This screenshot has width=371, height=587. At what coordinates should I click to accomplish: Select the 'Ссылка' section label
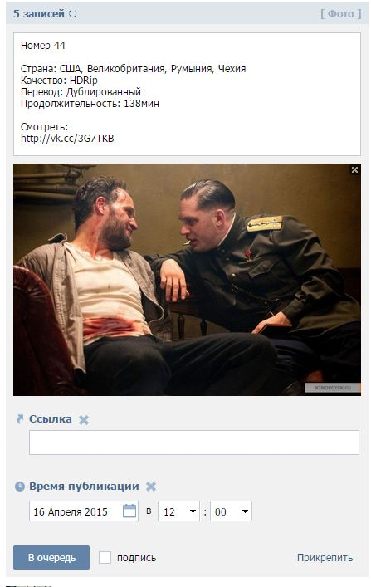51,419
